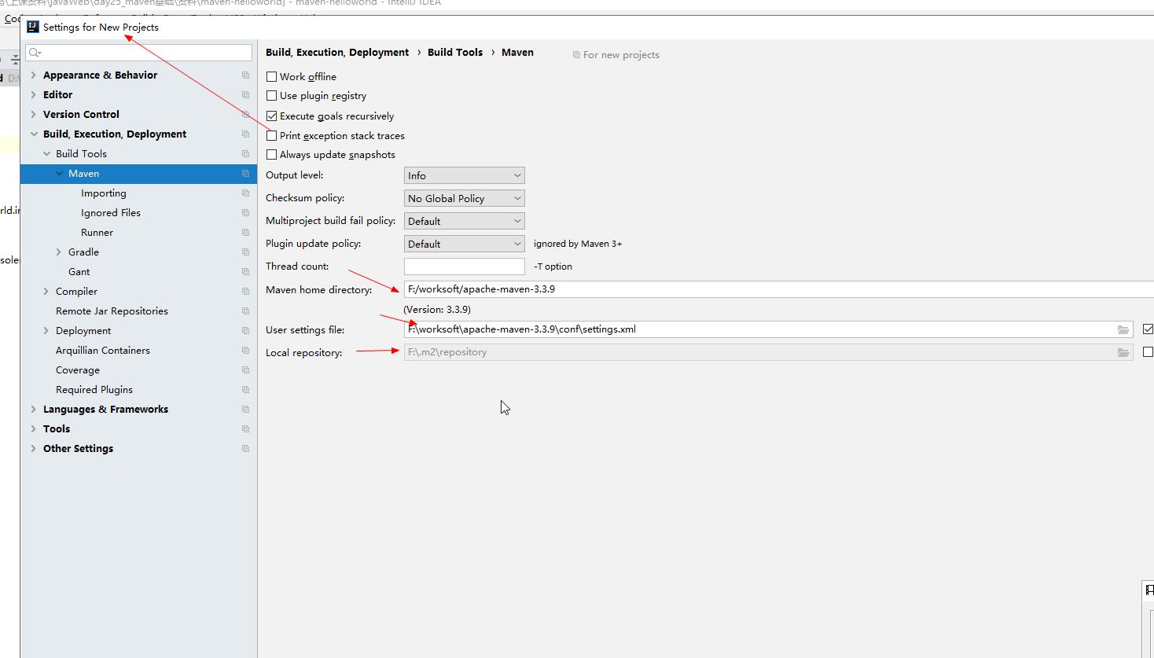Tick the Override box for Local repository
1154x658 pixels.
point(1148,352)
